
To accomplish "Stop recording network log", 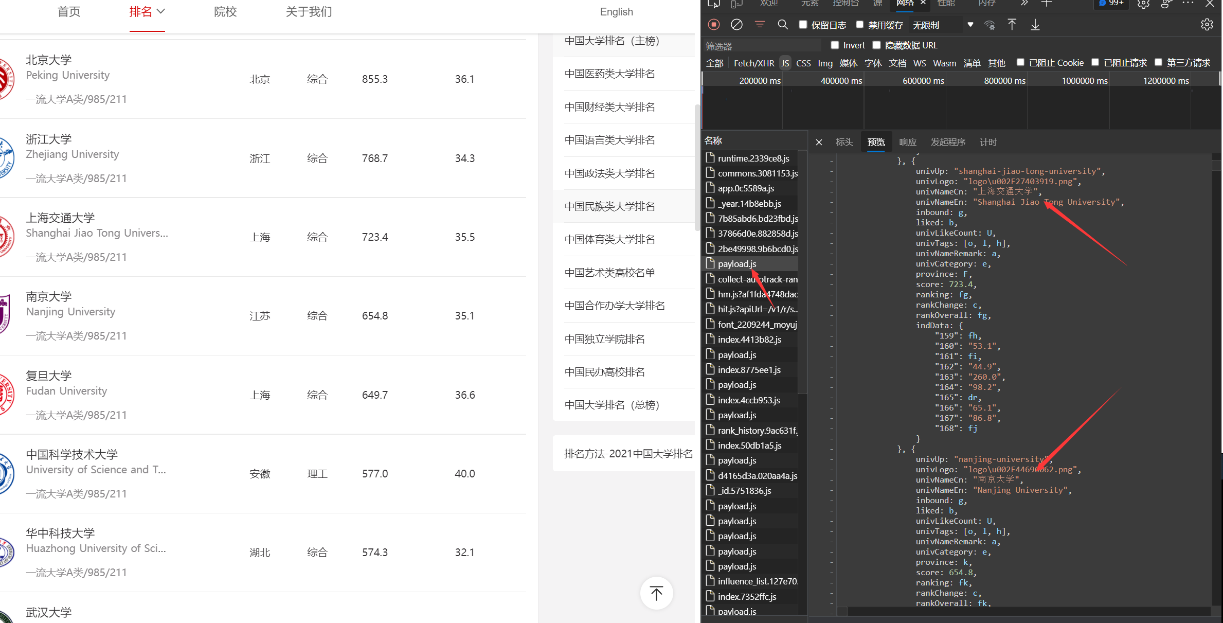I will 714,25.
